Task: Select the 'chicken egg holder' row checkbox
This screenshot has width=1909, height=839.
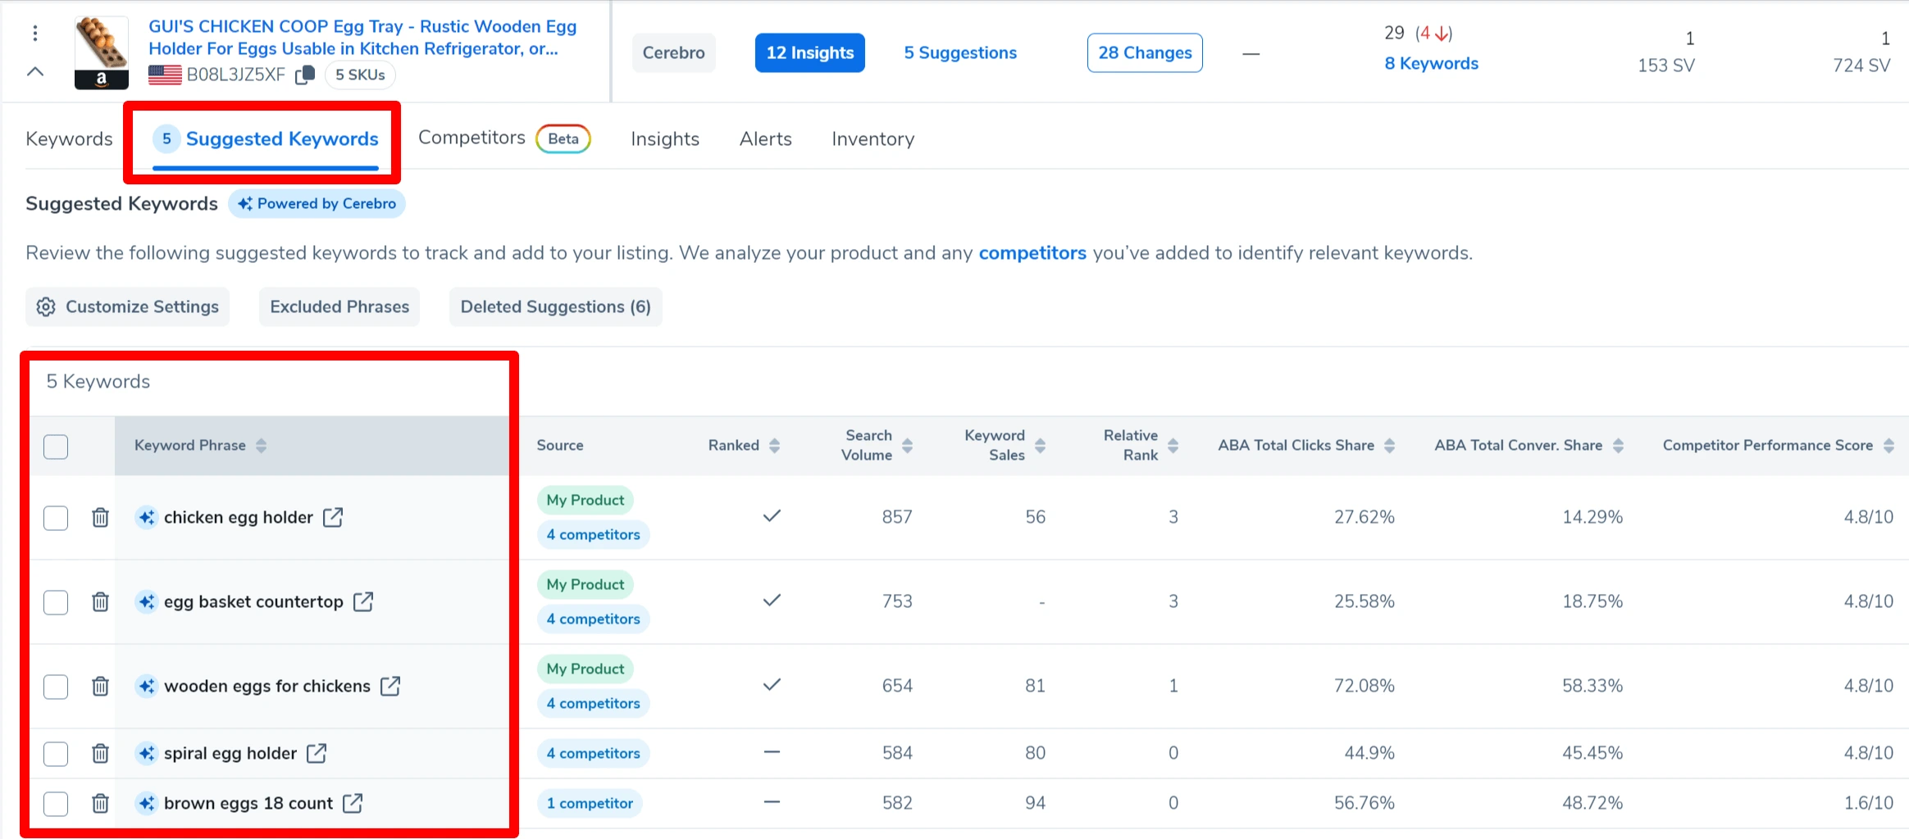Action: 56,518
